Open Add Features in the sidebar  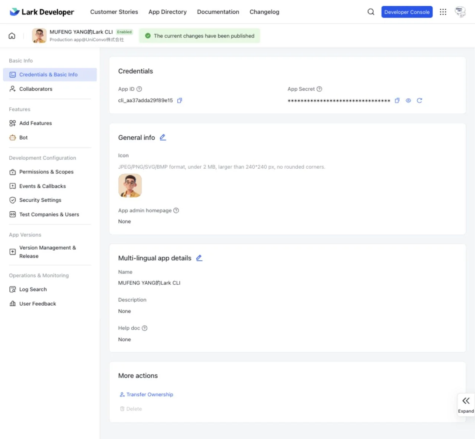(50, 123)
